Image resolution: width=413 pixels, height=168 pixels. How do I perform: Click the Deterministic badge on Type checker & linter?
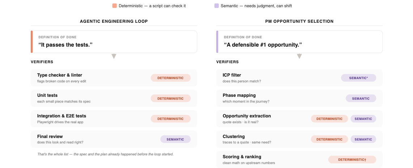[170, 78]
